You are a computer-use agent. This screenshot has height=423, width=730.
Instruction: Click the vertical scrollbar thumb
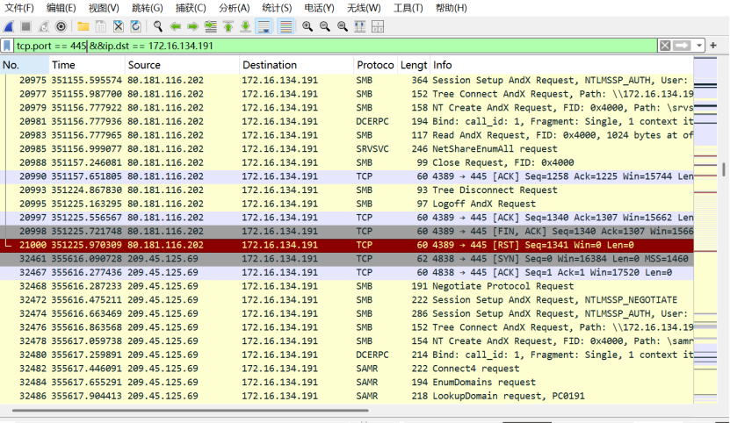tap(724, 169)
